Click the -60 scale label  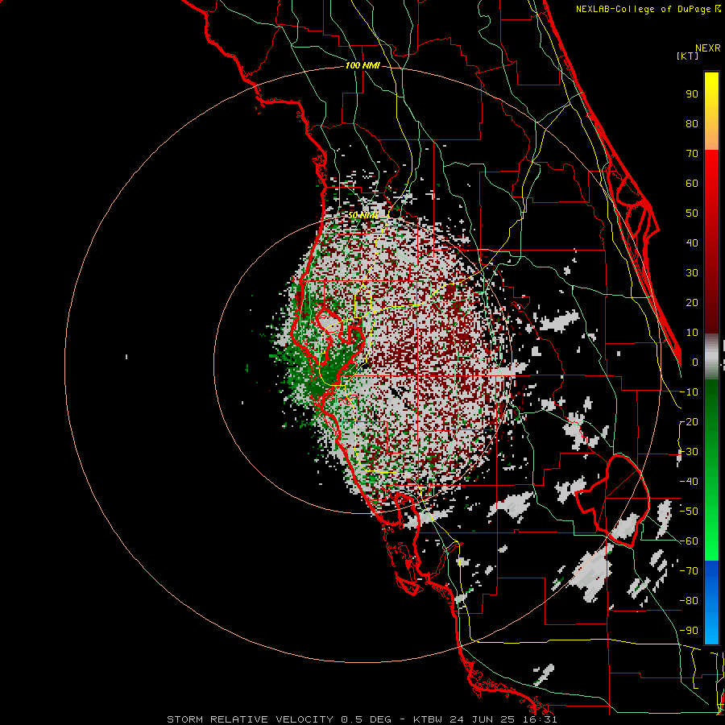(690, 541)
